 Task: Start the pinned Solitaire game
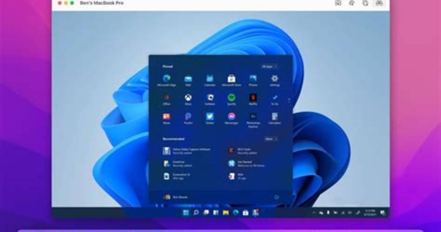(210, 99)
